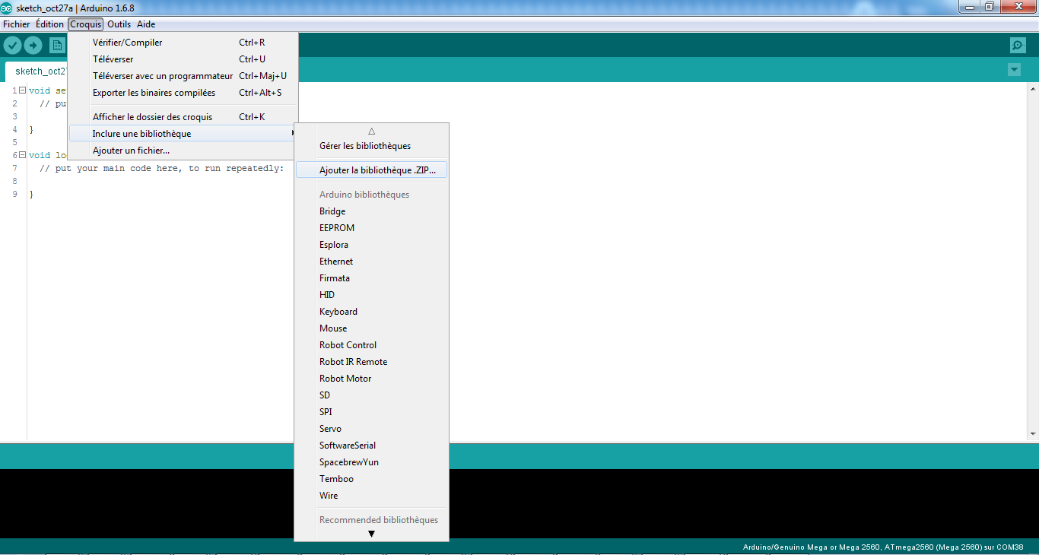Include the Wire library

[x=371, y=496]
